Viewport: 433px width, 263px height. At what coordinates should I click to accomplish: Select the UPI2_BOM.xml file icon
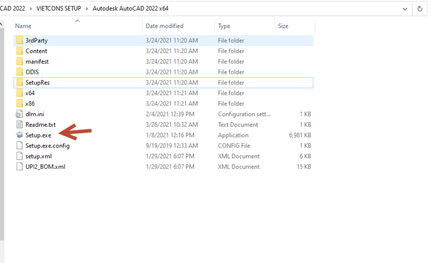click(20, 167)
